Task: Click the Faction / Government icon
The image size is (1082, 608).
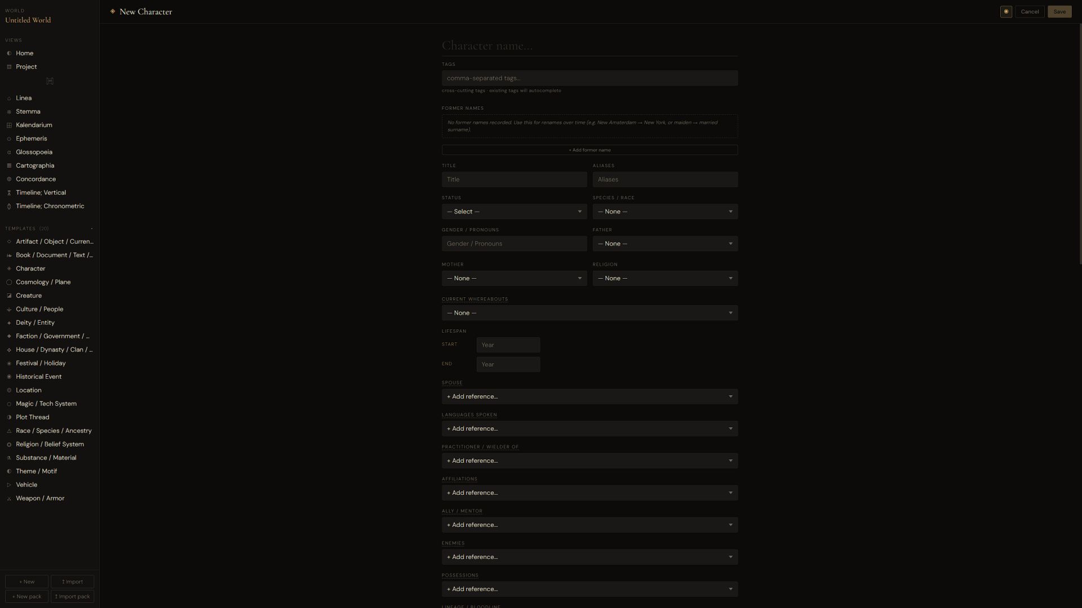Action: pos(9,337)
